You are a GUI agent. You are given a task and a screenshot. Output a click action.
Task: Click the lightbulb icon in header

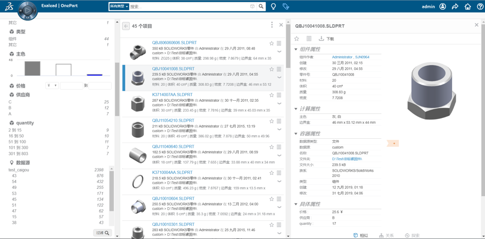[x=273, y=7]
